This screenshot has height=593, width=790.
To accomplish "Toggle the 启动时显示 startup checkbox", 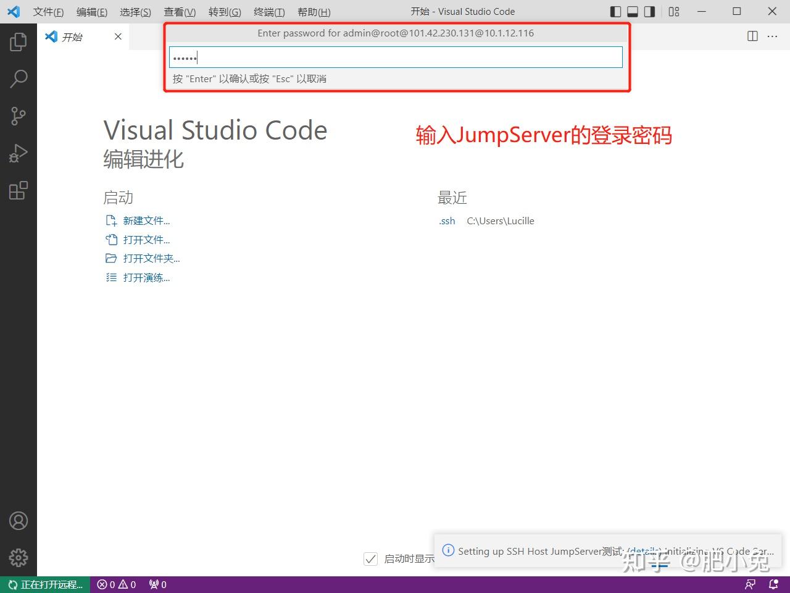I will point(370,558).
